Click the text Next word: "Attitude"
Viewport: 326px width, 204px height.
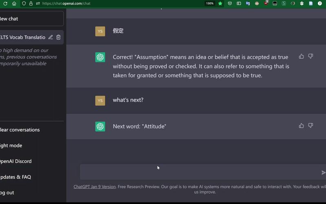click(x=139, y=126)
